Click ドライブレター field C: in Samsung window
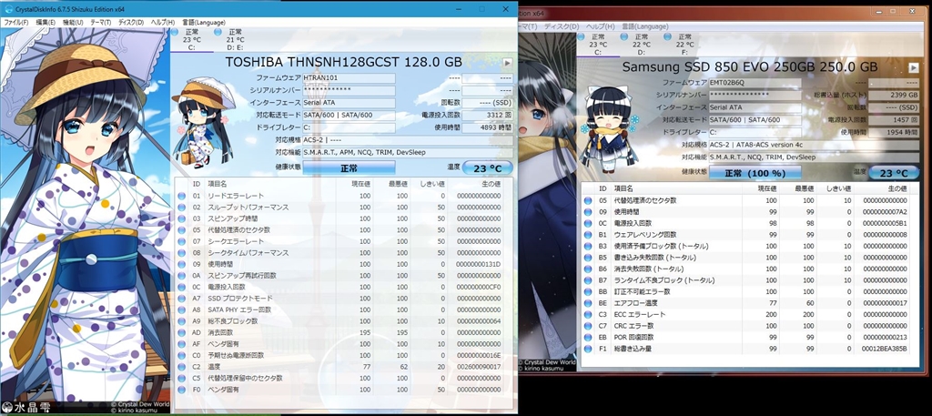The width and height of the screenshot is (932, 416). pyautogui.click(x=755, y=132)
